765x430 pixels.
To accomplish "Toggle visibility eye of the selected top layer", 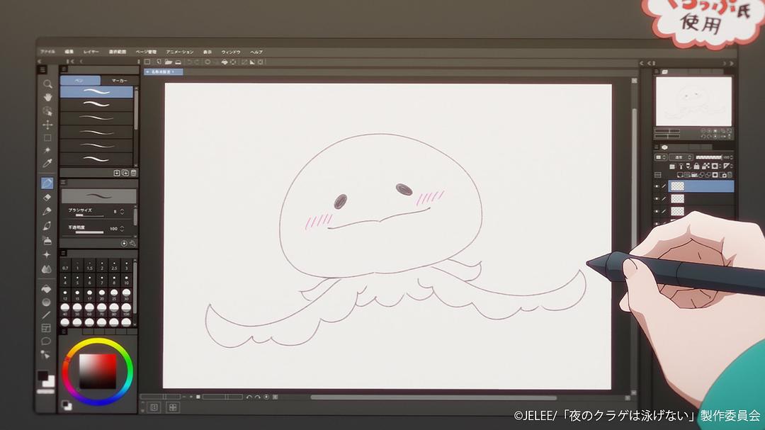I will coord(657,186).
